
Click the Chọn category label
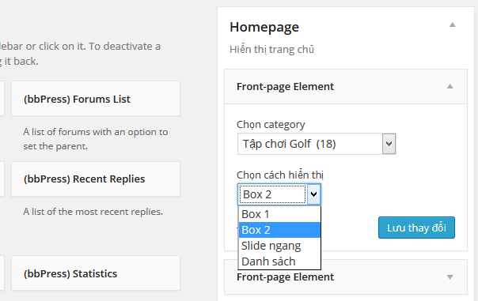(x=271, y=125)
